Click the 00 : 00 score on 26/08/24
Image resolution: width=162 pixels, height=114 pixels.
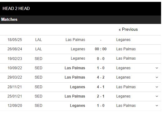coord(101,49)
